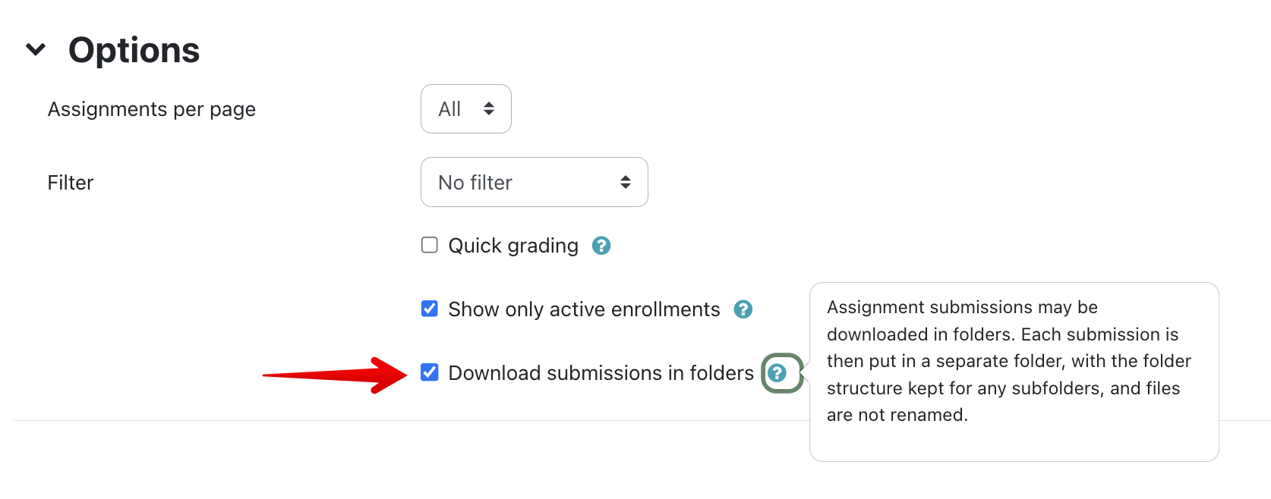Click the Assignments per page label
Image resolution: width=1271 pixels, height=499 pixels.
coord(152,109)
